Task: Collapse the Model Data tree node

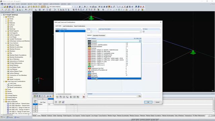Action: click(4, 17)
